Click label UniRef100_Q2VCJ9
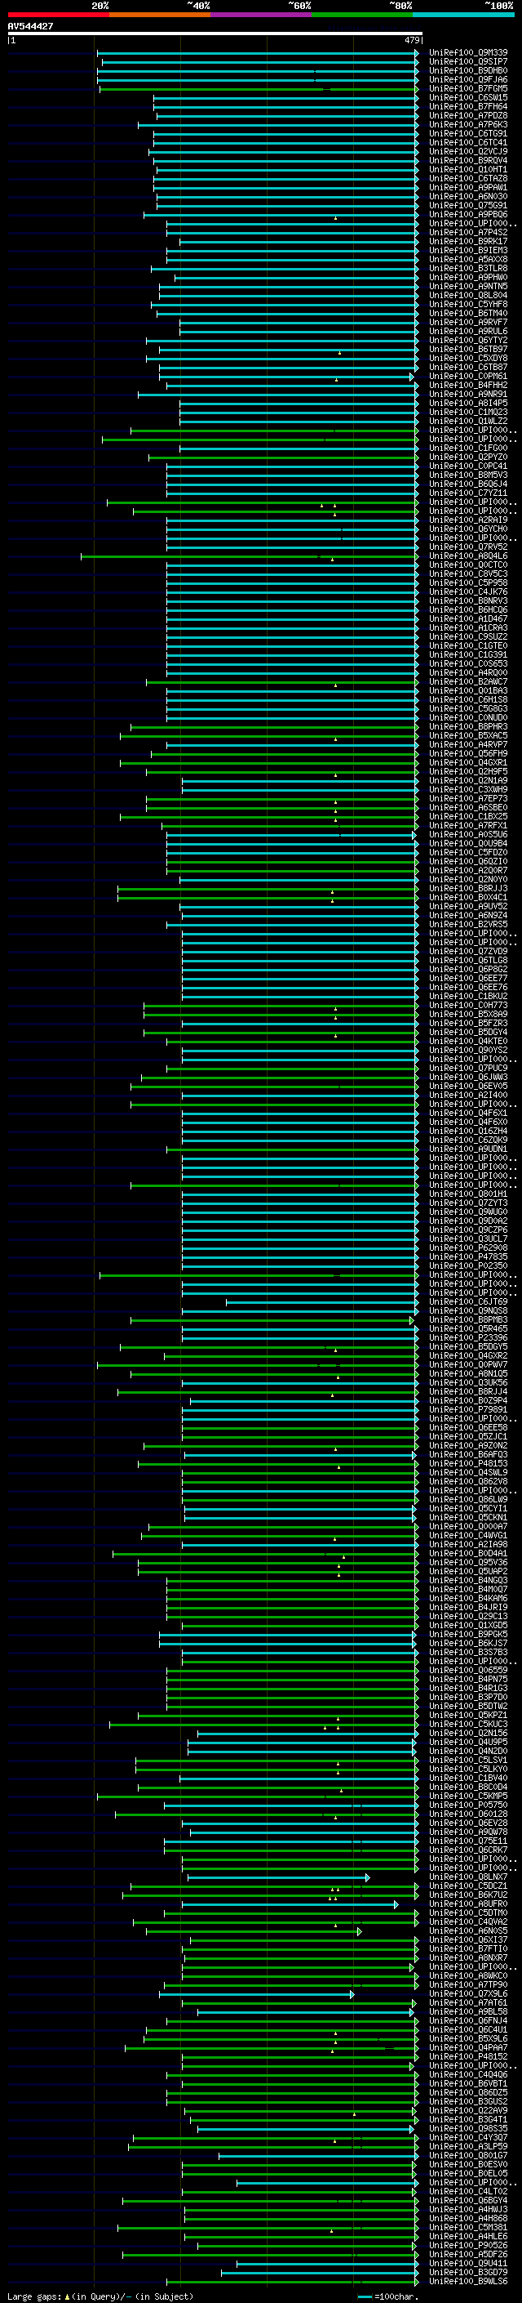The height and width of the screenshot is (2303, 522). click(x=468, y=152)
